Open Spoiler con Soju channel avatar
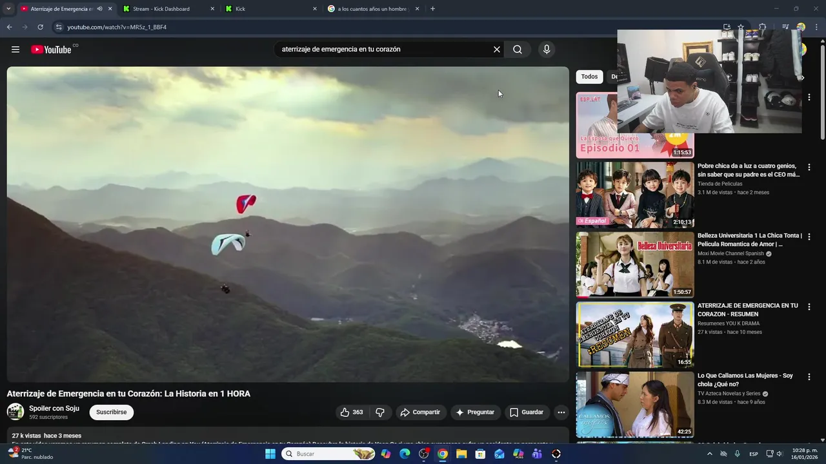The height and width of the screenshot is (464, 826). pos(15,412)
